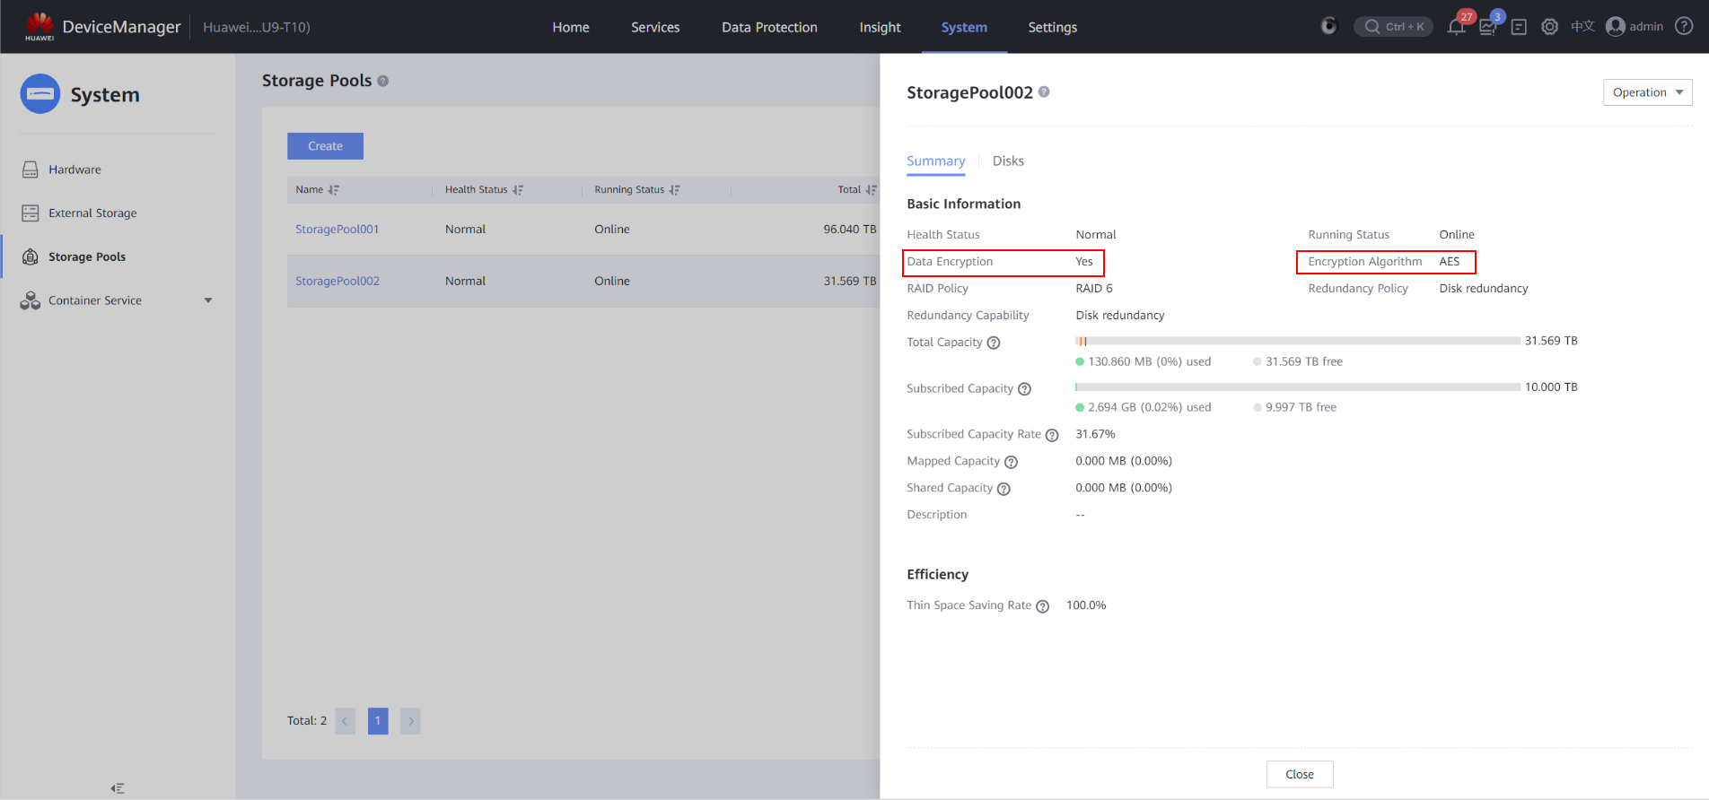Expand the Container Service menu

click(208, 300)
